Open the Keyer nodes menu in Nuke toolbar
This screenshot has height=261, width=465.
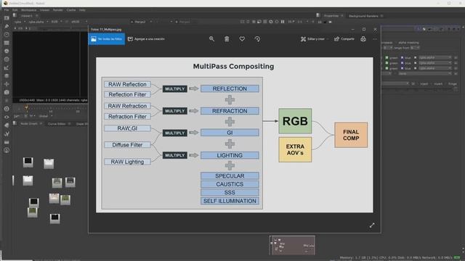coord(7,67)
